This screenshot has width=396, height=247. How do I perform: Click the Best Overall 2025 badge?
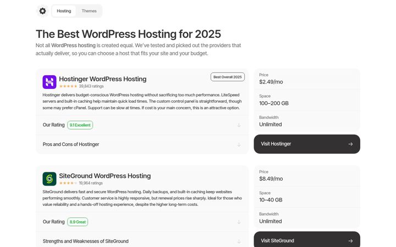click(228, 77)
